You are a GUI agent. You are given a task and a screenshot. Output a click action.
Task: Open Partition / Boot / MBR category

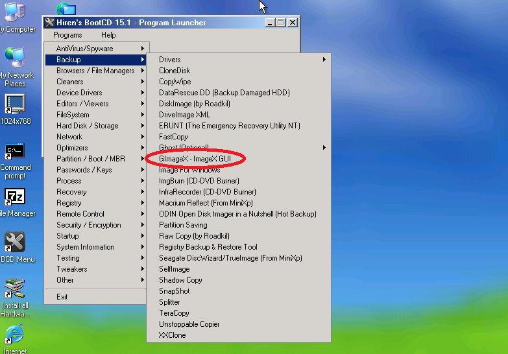96,159
